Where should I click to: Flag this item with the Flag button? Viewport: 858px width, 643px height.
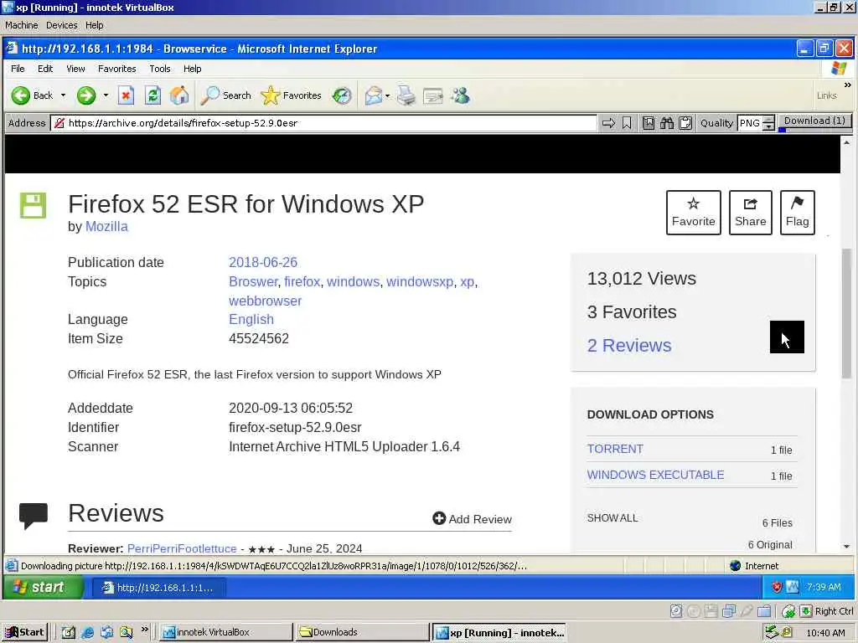pyautogui.click(x=798, y=213)
